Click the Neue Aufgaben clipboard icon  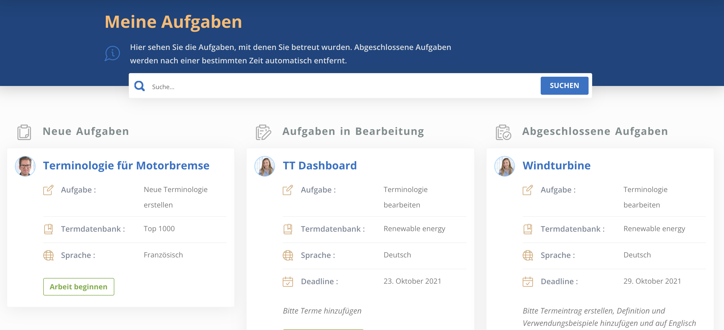(x=24, y=132)
